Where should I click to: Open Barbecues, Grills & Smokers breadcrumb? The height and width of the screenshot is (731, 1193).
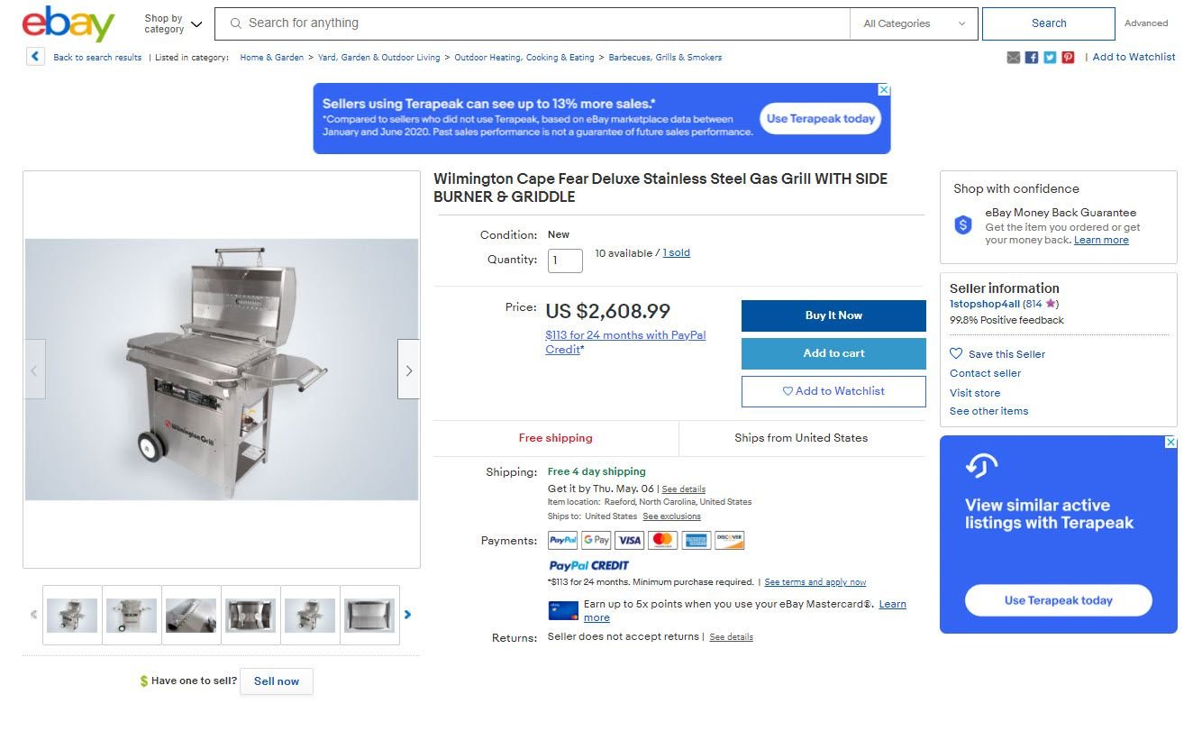click(x=665, y=58)
